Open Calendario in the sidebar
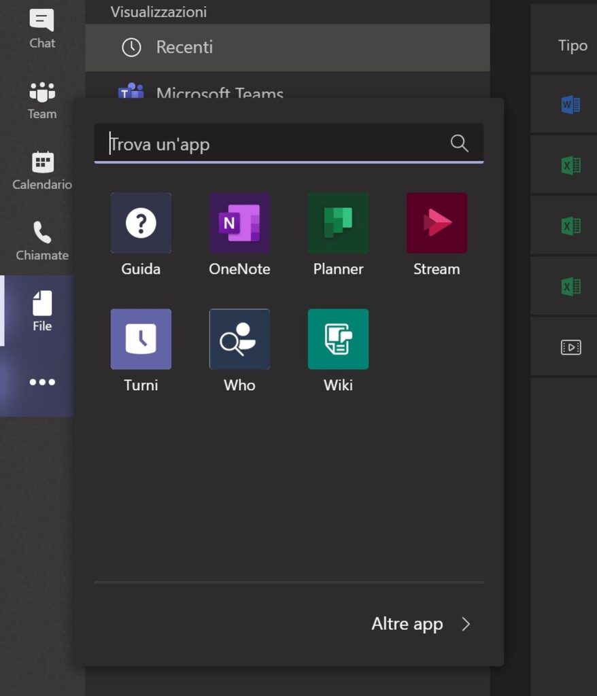 pyautogui.click(x=42, y=171)
